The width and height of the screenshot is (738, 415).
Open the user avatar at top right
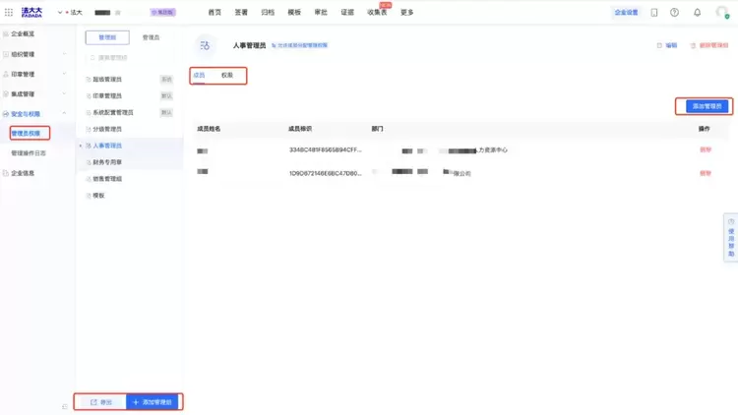point(722,12)
